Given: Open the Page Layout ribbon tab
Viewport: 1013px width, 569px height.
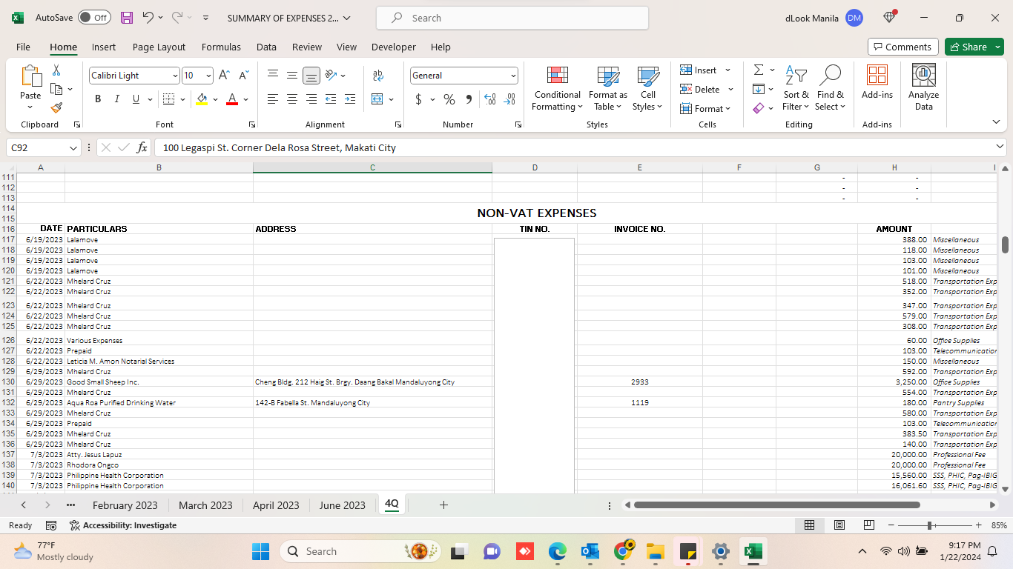Looking at the screenshot, I should coord(159,47).
